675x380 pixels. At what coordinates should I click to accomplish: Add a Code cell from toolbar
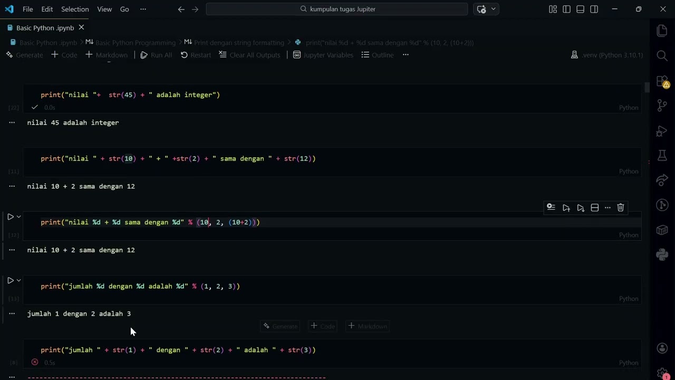coord(64,55)
